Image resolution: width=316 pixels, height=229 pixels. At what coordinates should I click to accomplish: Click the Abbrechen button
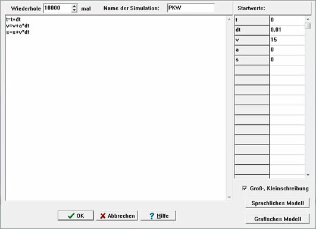point(117,215)
